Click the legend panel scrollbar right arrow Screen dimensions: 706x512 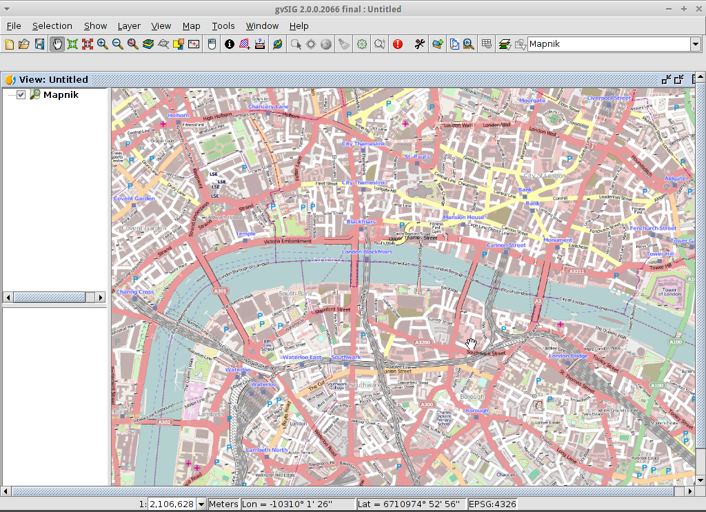pyautogui.click(x=101, y=297)
